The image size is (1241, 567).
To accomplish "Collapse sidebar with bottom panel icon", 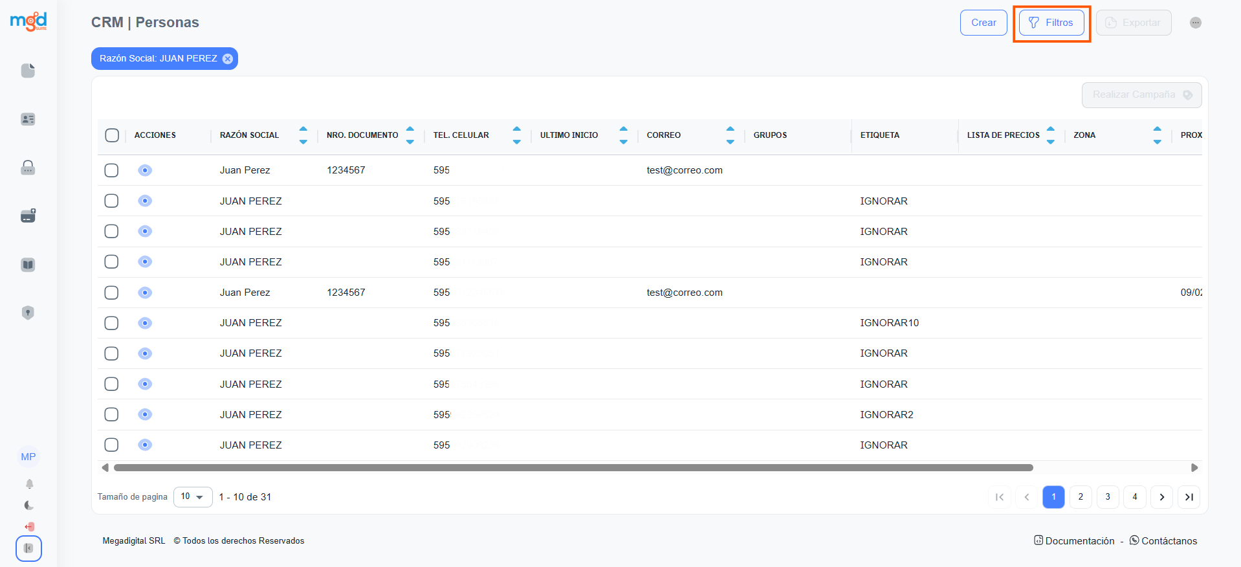I will click(28, 548).
